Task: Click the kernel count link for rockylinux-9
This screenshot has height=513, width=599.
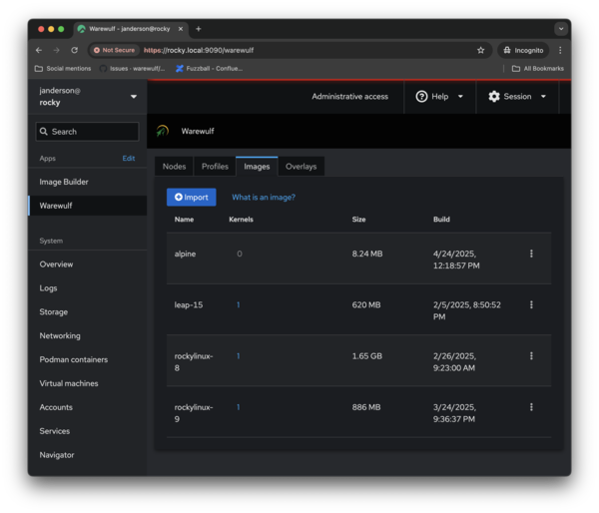Action: (238, 407)
